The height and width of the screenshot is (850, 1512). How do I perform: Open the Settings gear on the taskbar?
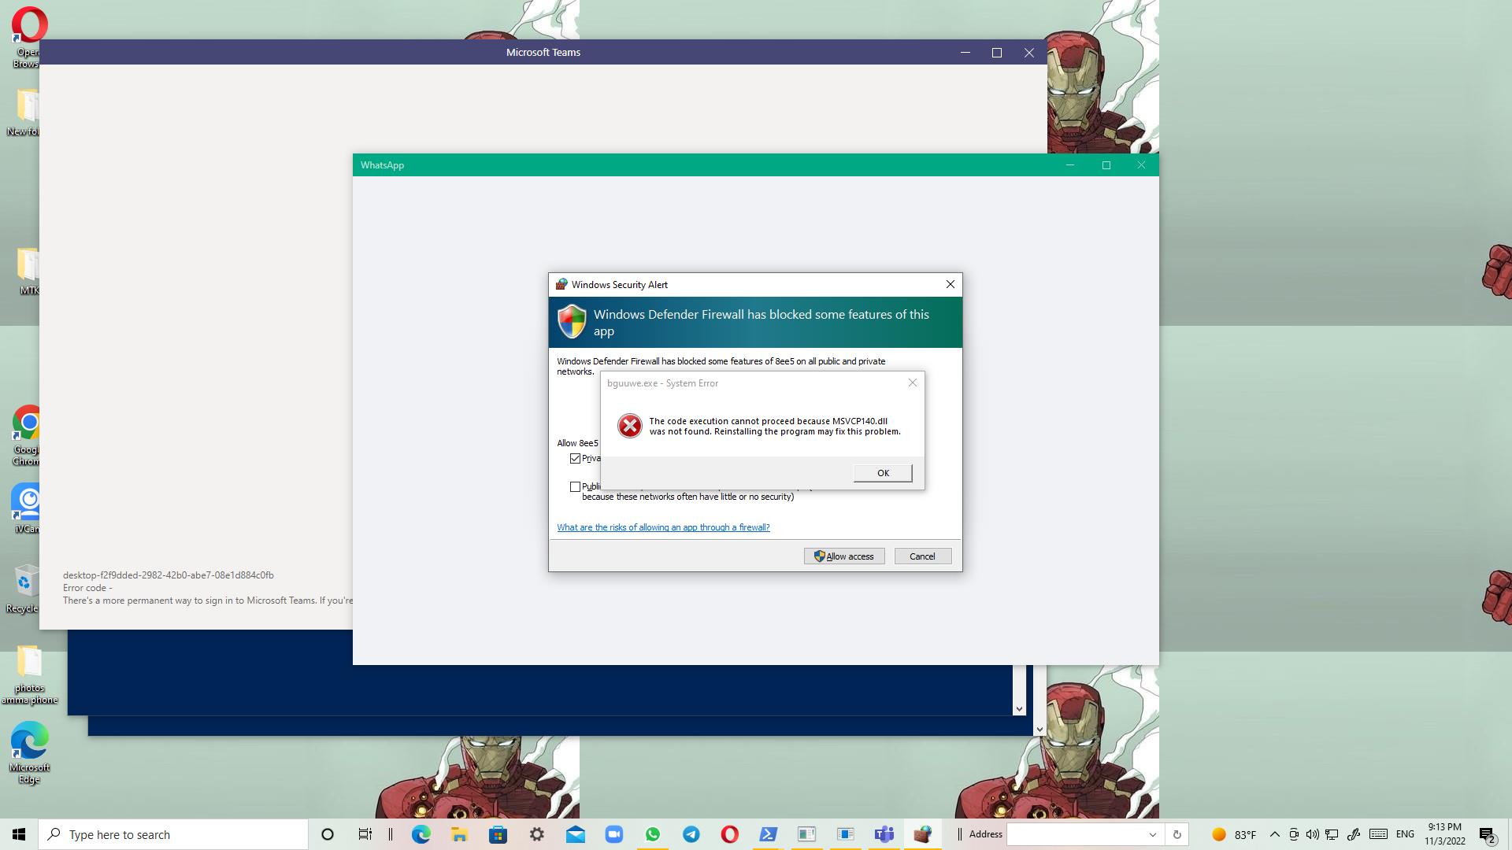click(536, 834)
